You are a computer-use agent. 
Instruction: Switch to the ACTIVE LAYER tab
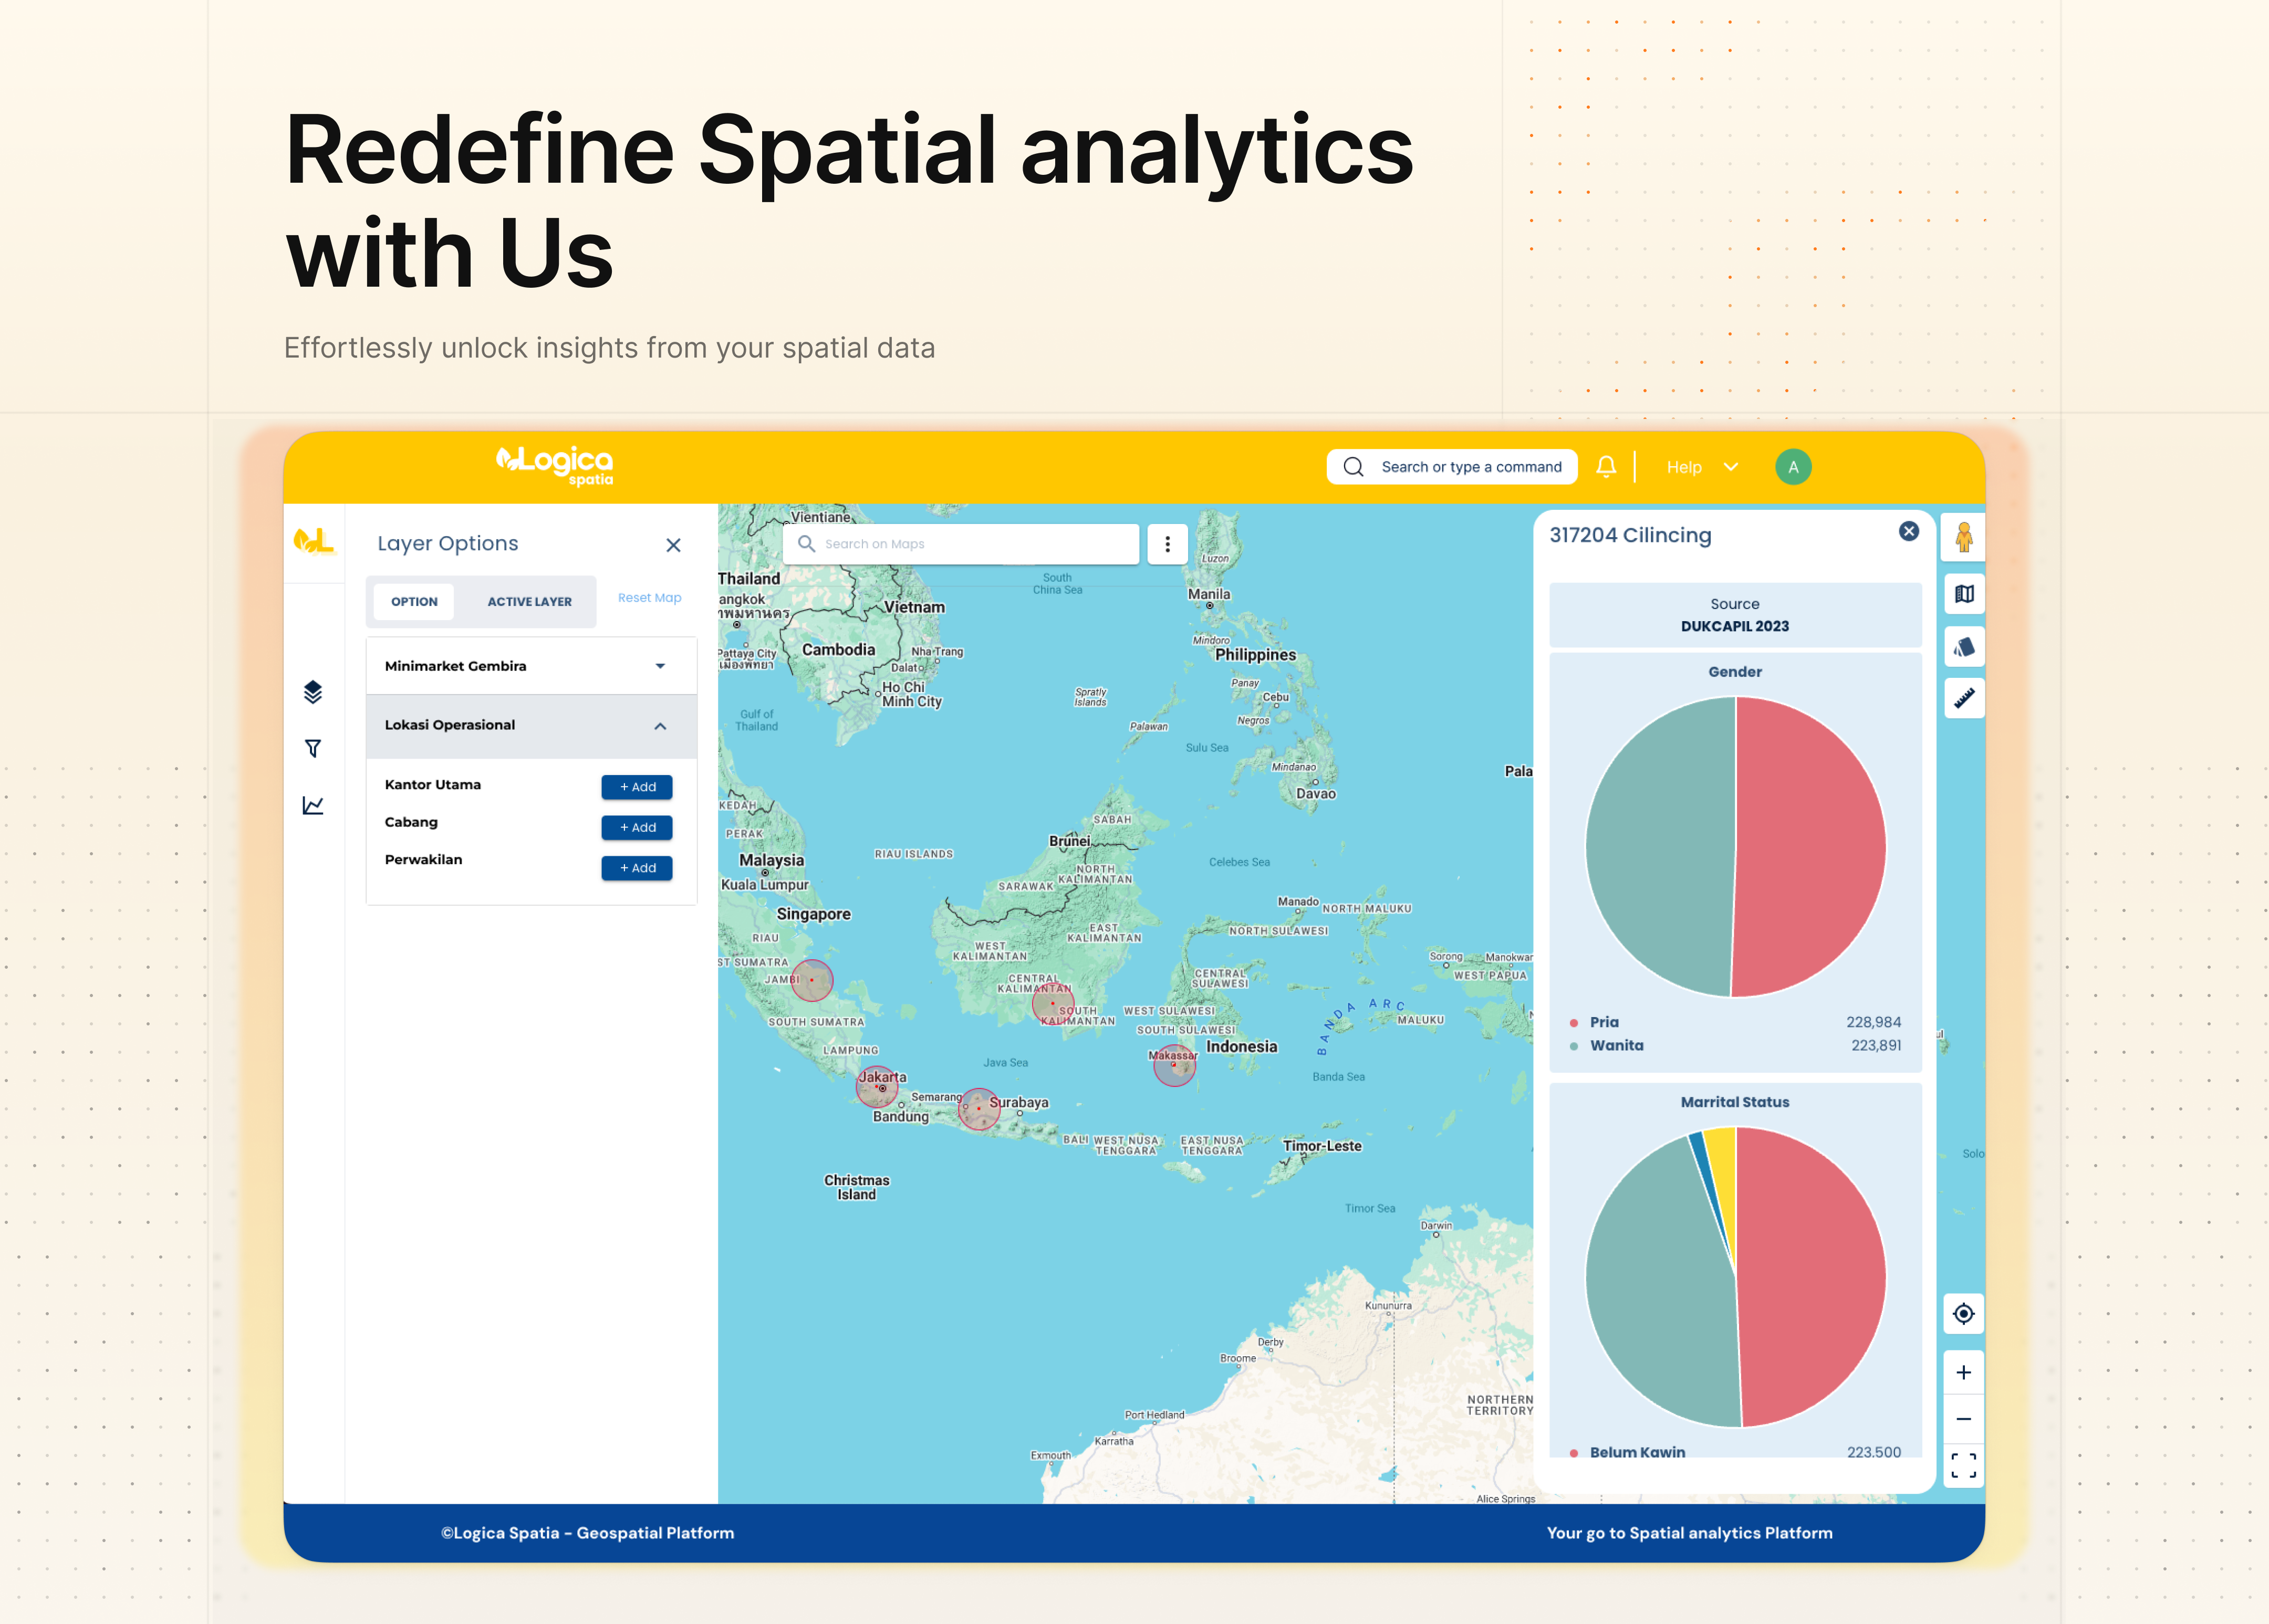[x=529, y=602]
